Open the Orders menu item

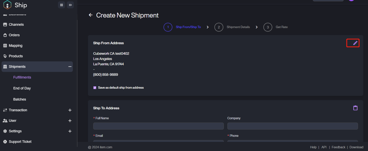[14, 35]
